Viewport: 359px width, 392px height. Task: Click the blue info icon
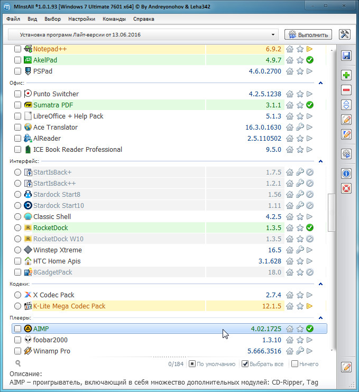click(x=346, y=173)
